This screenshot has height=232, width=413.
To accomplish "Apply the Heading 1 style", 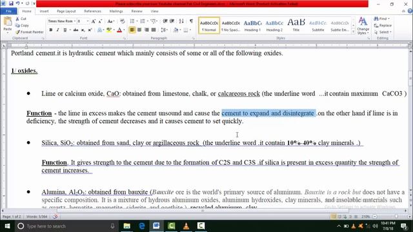I will pyautogui.click(x=252, y=26).
